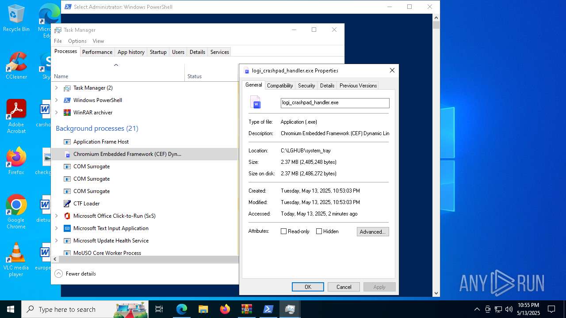Click OK in the Properties dialog
This screenshot has height=318, width=566.
pyautogui.click(x=308, y=287)
